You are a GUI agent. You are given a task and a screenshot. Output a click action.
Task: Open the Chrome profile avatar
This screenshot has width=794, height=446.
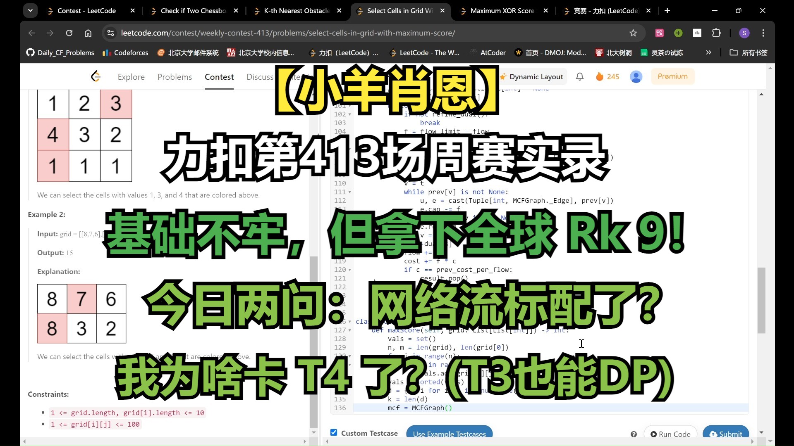[x=744, y=33]
